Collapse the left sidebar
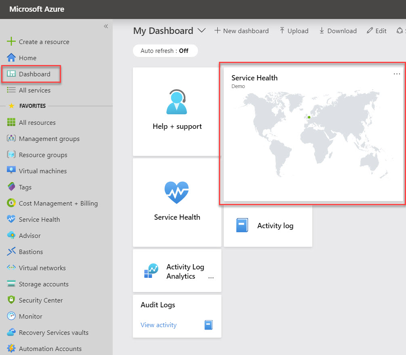This screenshot has width=406, height=355. tap(106, 26)
